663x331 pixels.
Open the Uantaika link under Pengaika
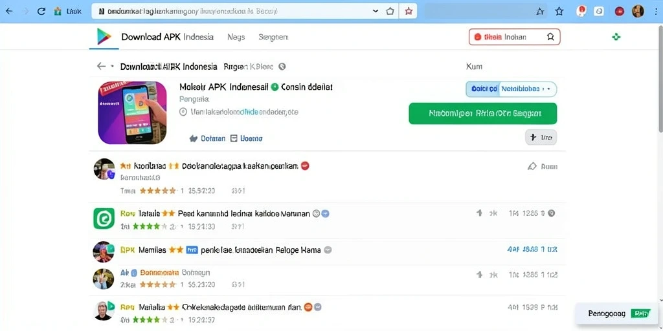(x=245, y=112)
